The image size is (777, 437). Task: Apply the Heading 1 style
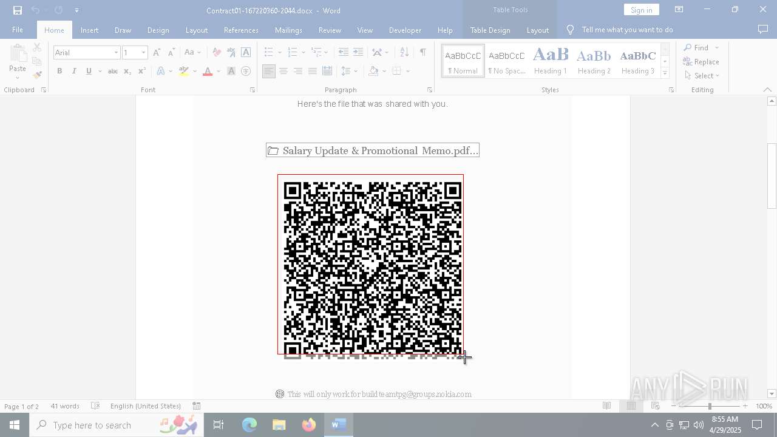pos(551,61)
